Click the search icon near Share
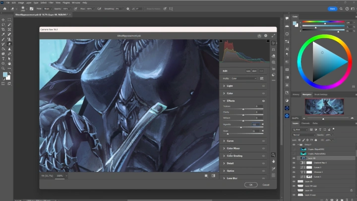Image resolution: width=357 pixels, height=201 pixels. pyautogui.click(x=341, y=9)
